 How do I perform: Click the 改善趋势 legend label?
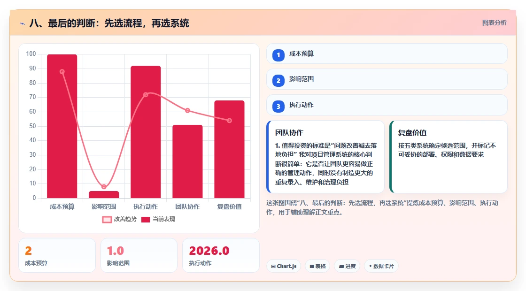click(x=125, y=219)
